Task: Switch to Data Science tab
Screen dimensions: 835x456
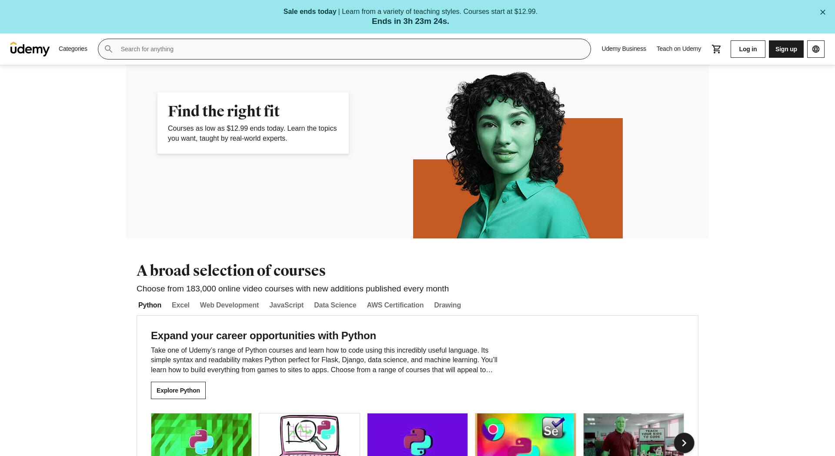Action: coord(335,305)
